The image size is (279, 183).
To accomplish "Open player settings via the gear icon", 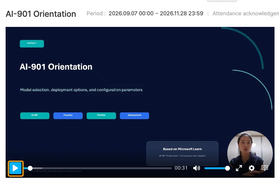I will [x=252, y=168].
